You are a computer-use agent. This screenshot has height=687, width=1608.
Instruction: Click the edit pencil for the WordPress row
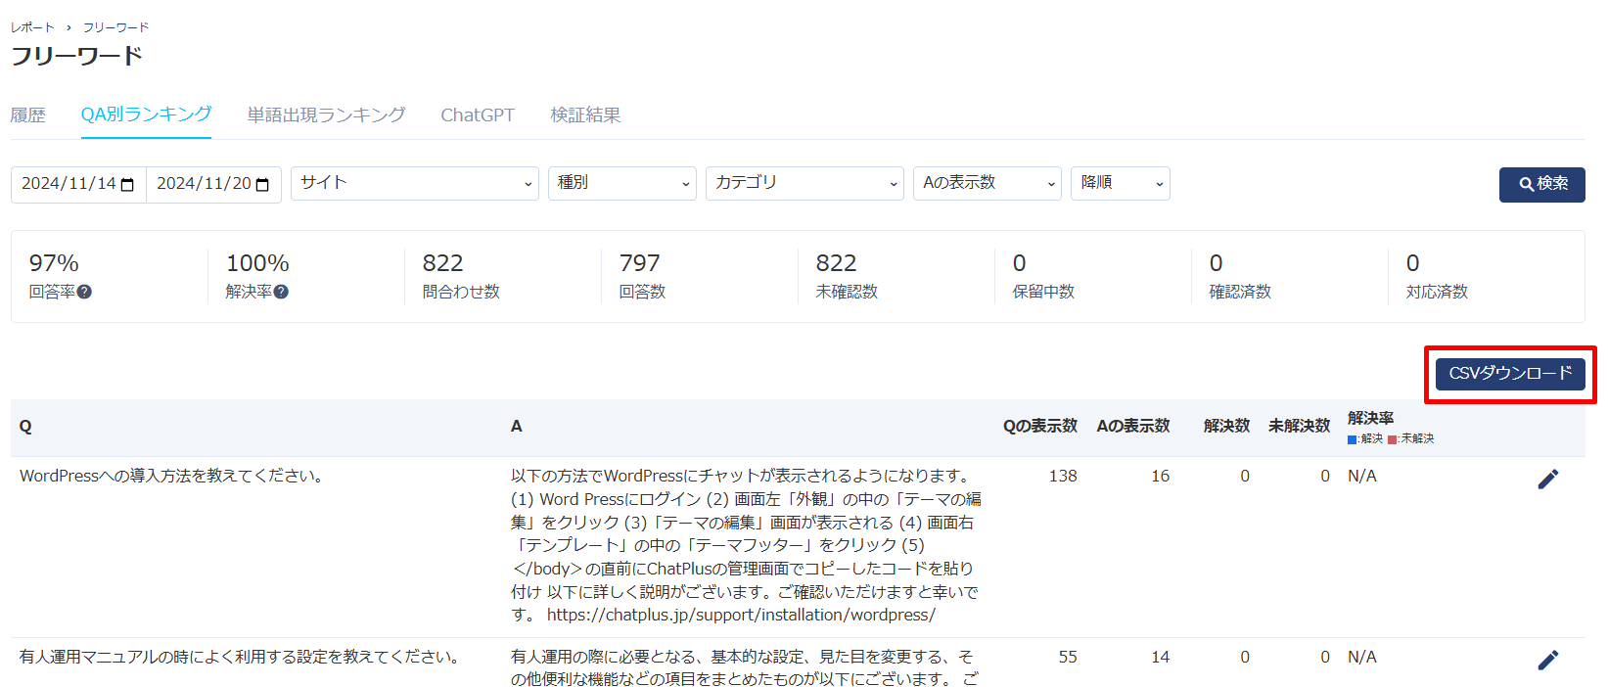[1547, 479]
